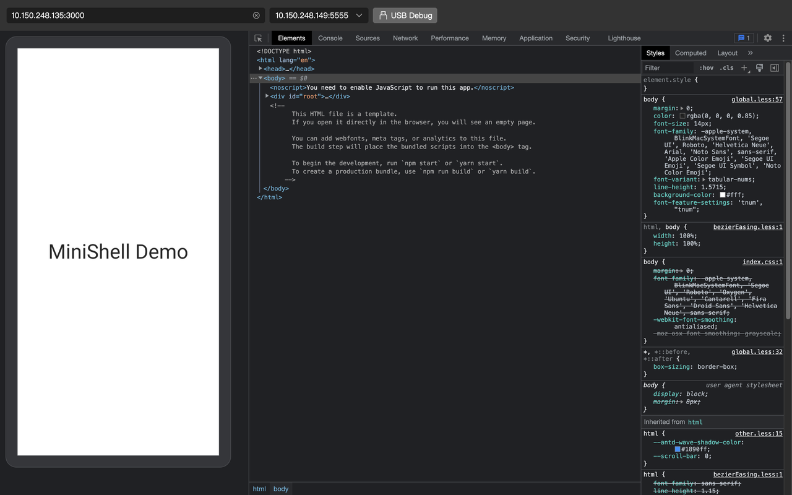
Task: Open DevTools settings gear
Action: click(768, 38)
